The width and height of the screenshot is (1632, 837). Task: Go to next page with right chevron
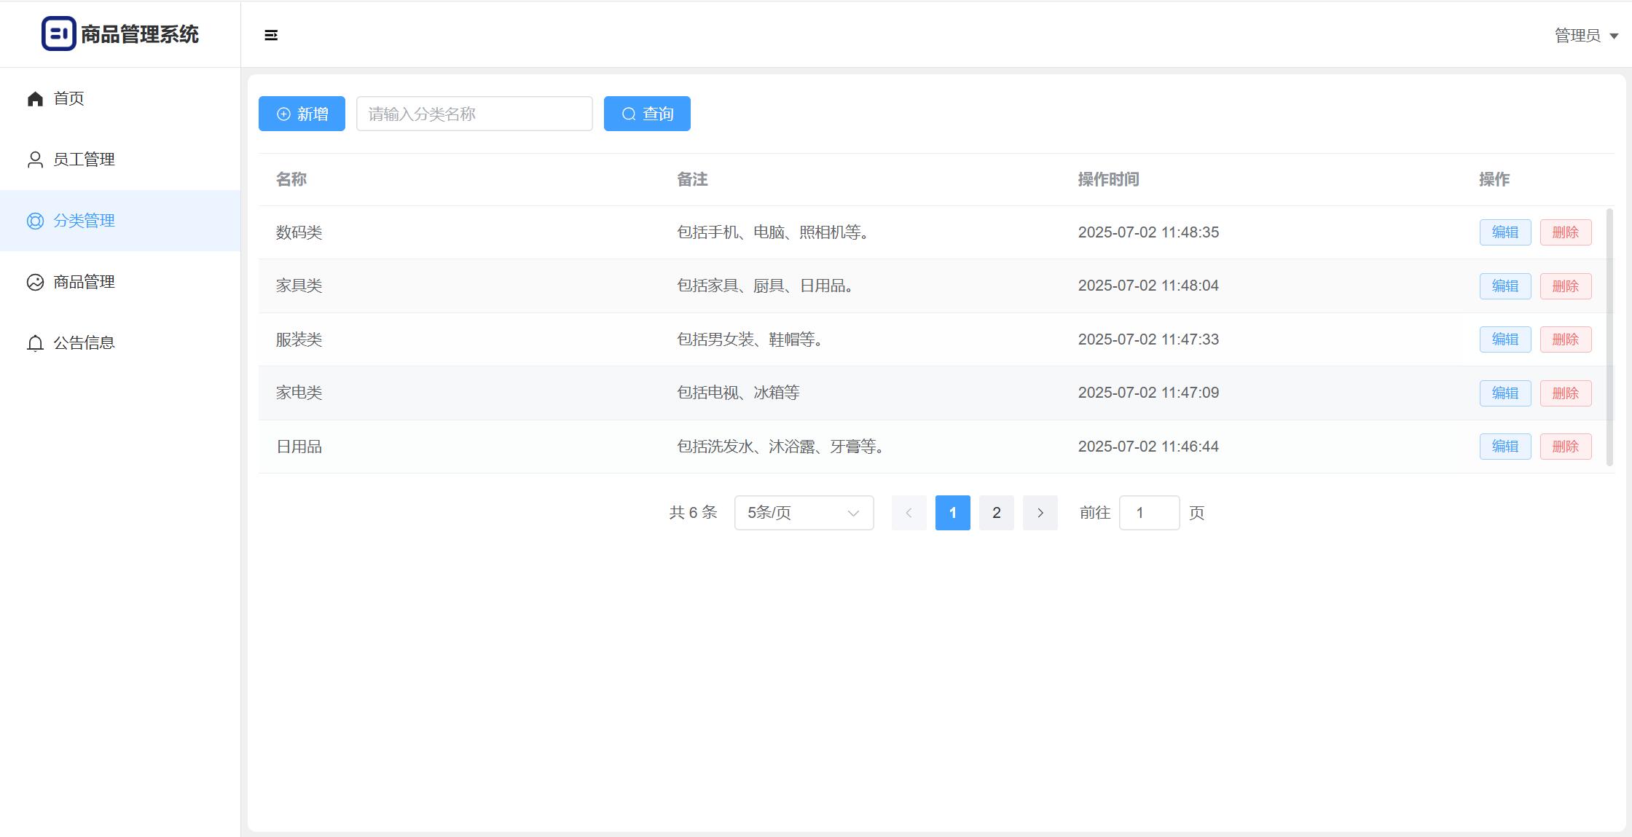tap(1040, 513)
